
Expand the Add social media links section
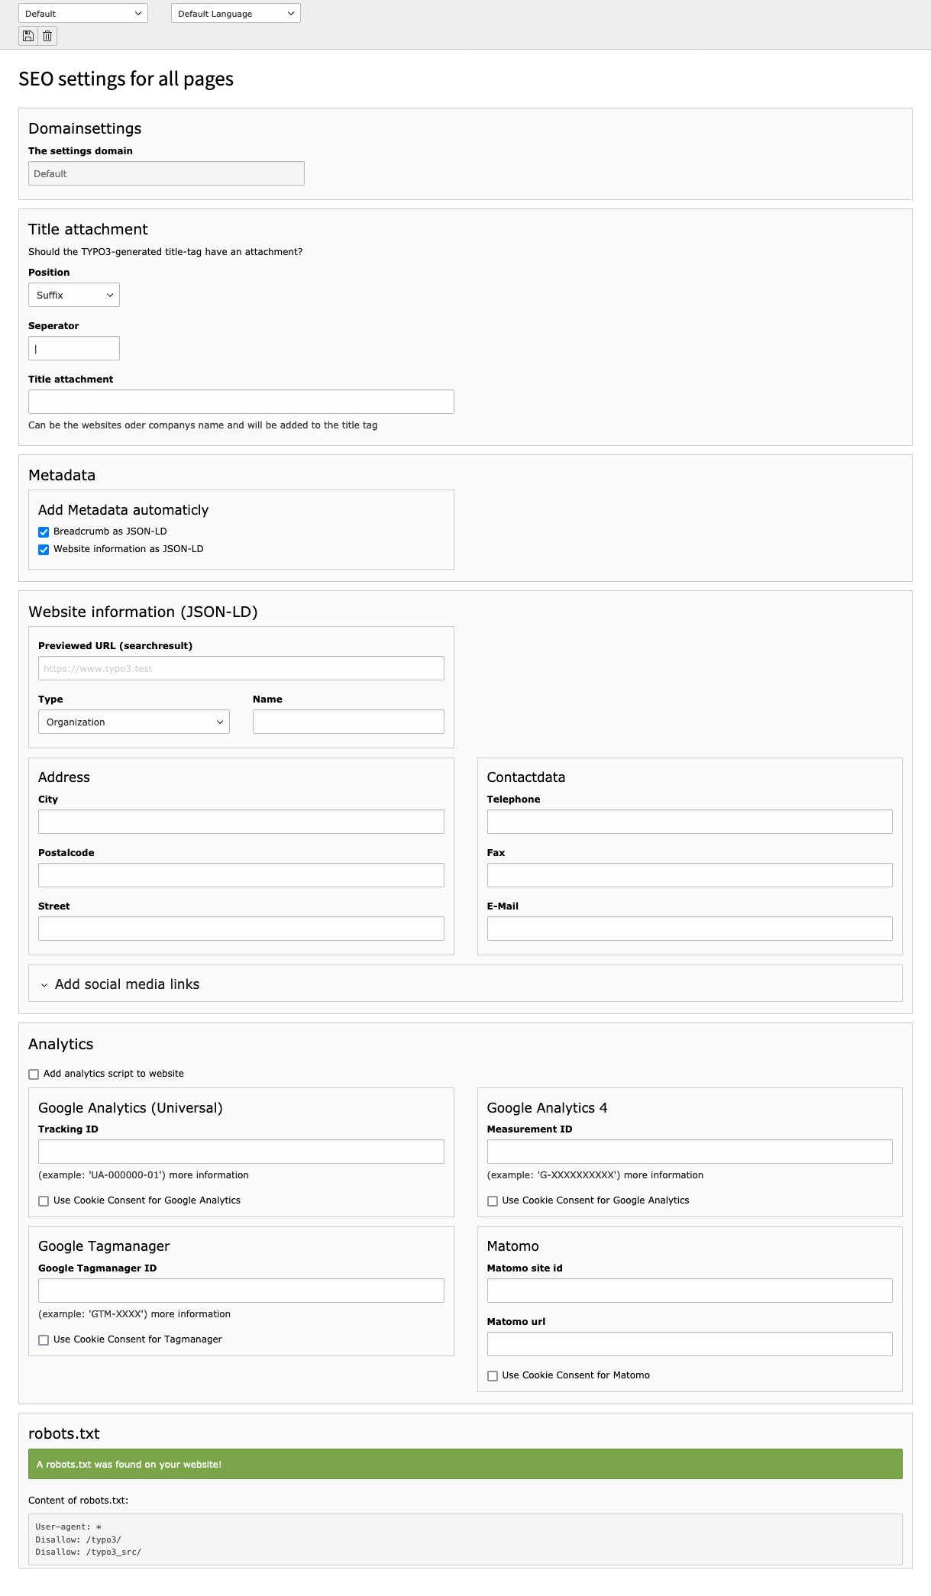tap(126, 984)
